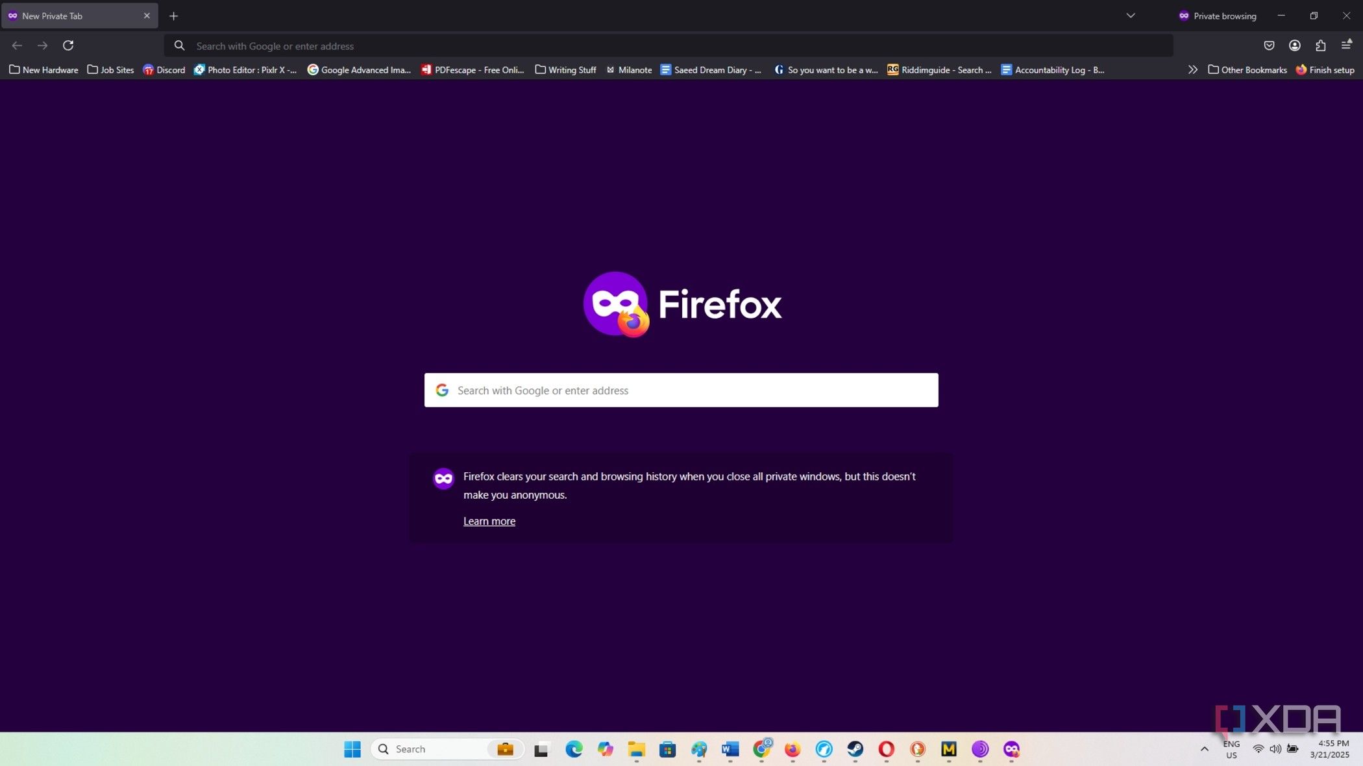The image size is (1363, 766).
Task: Click the taskbar Search box
Action: [x=447, y=749]
